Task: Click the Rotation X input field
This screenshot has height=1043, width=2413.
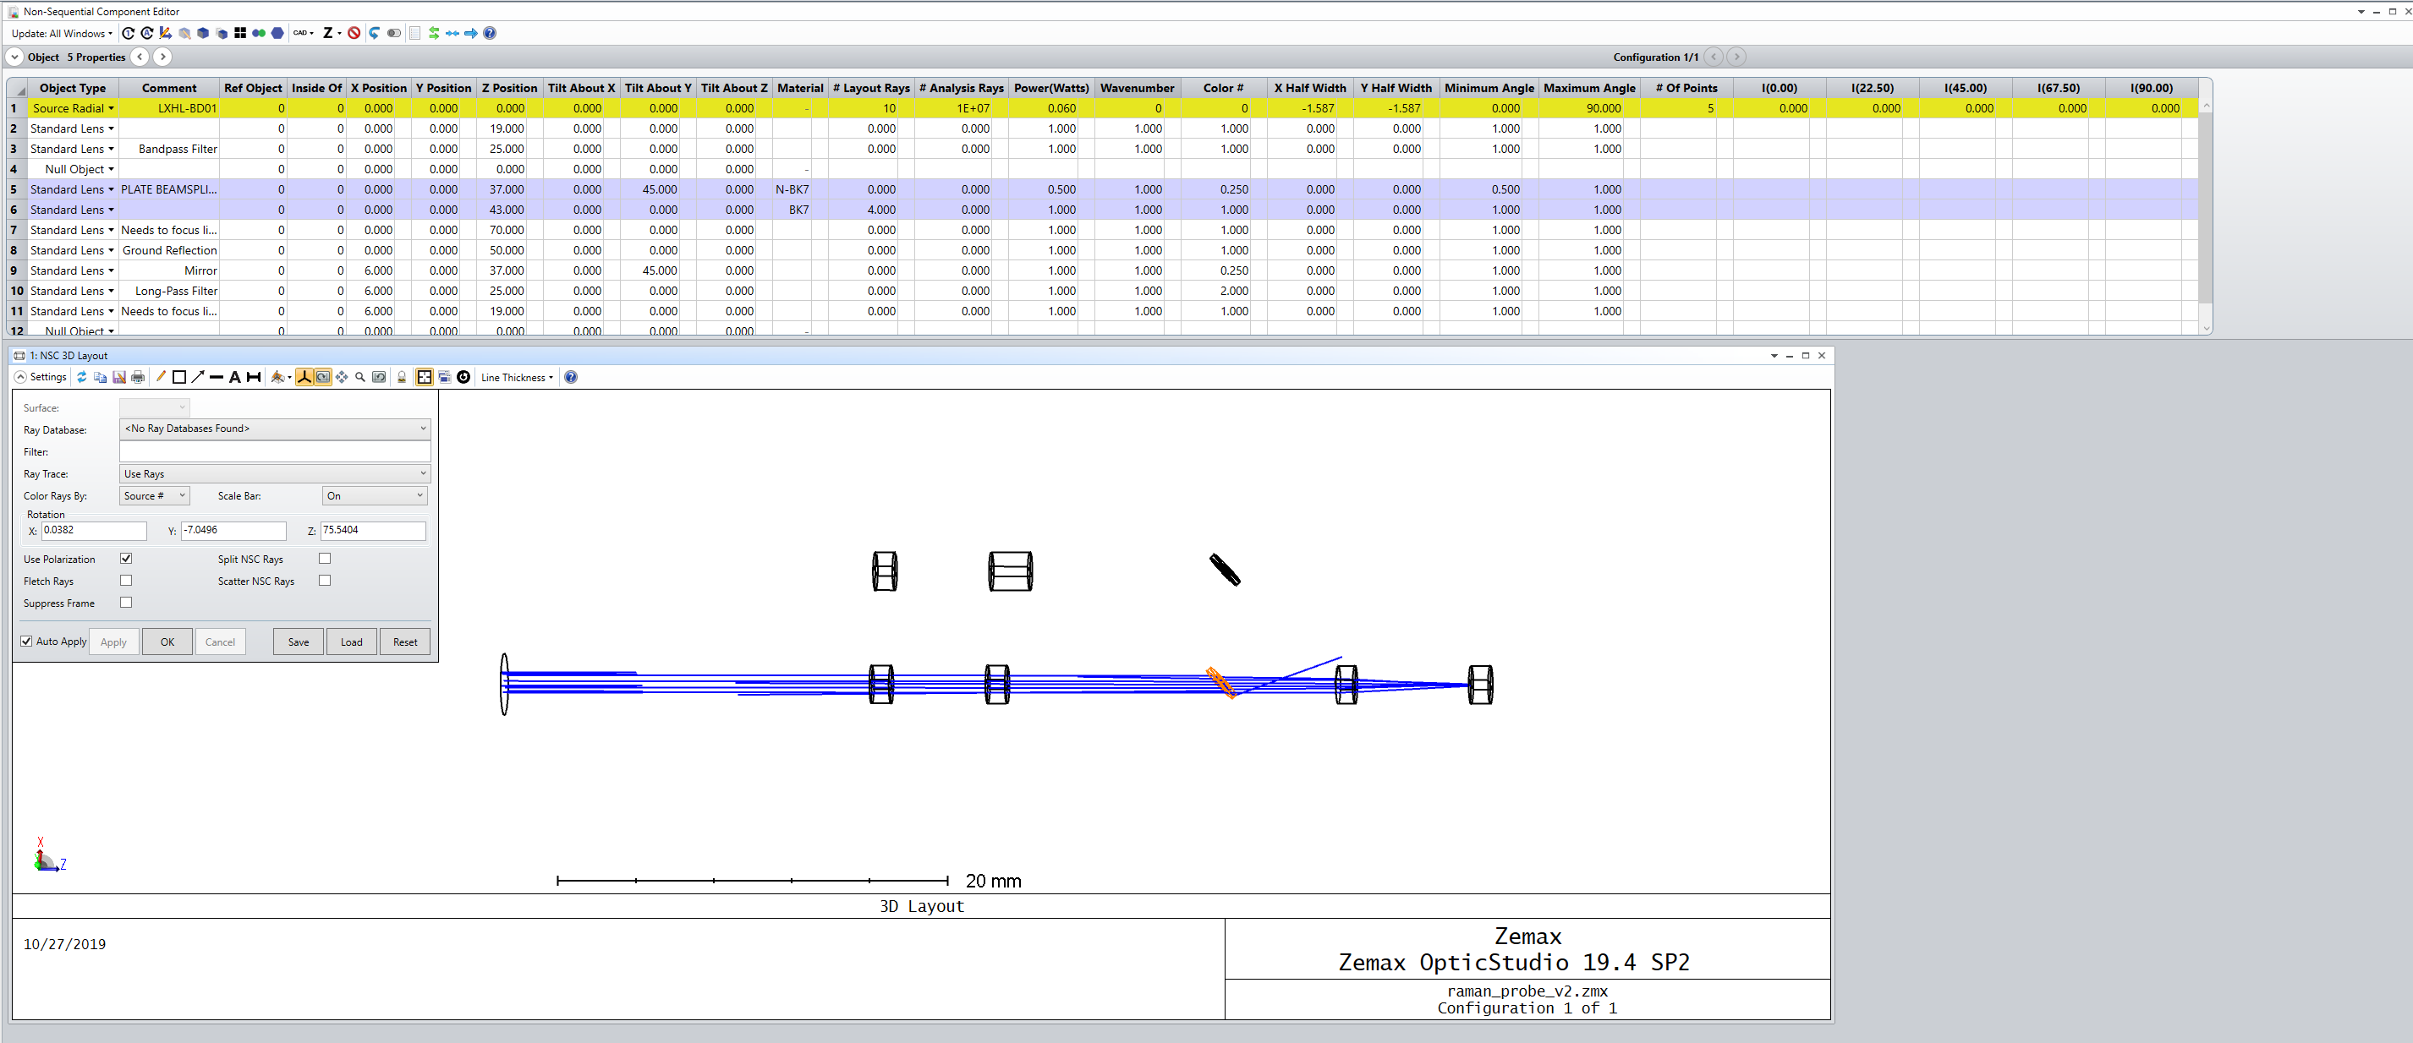Action: tap(94, 531)
